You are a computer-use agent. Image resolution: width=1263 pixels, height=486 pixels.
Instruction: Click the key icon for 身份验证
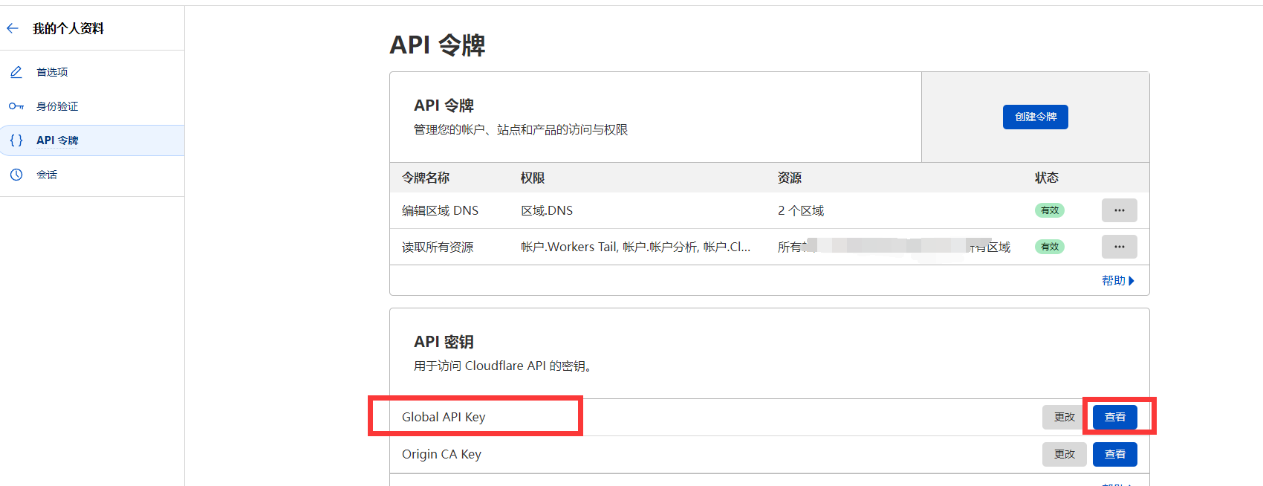click(x=16, y=106)
